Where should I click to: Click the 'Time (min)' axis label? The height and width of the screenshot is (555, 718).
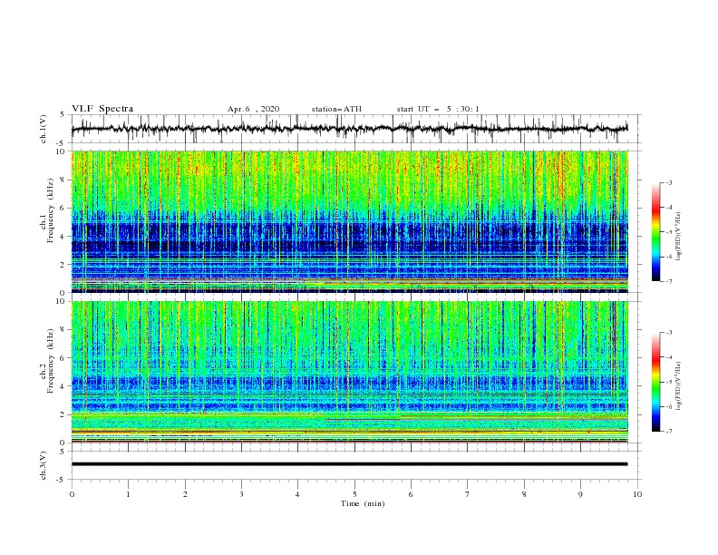(363, 503)
